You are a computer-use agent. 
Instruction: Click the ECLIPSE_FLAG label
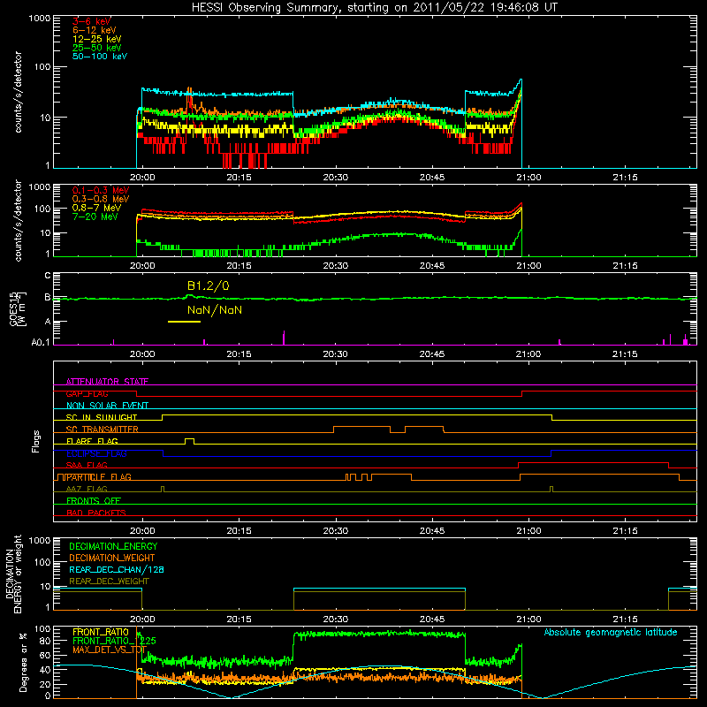point(96,453)
